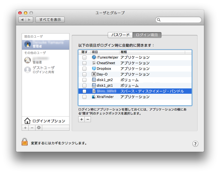Click the yellow minimize window button
The height and width of the screenshot is (174, 220).
click(26, 13)
